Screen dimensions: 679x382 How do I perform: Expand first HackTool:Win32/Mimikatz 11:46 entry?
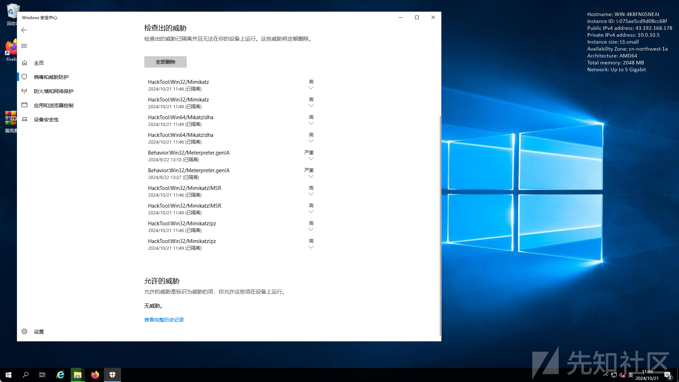pos(311,88)
